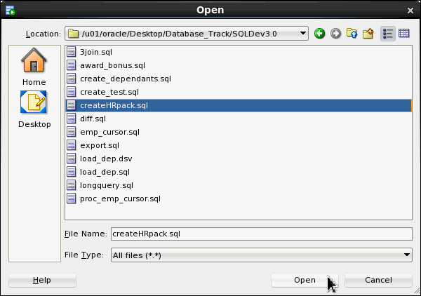This screenshot has width=421, height=296.
Task: Select load_dep.sql file name
Action: [105, 172]
